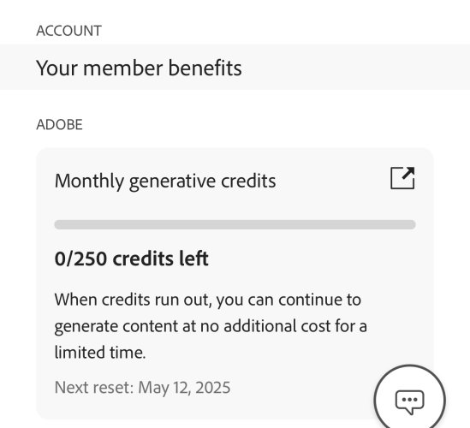This screenshot has width=470, height=428.
Task: Open the chat support bubble icon
Action: coord(409,401)
